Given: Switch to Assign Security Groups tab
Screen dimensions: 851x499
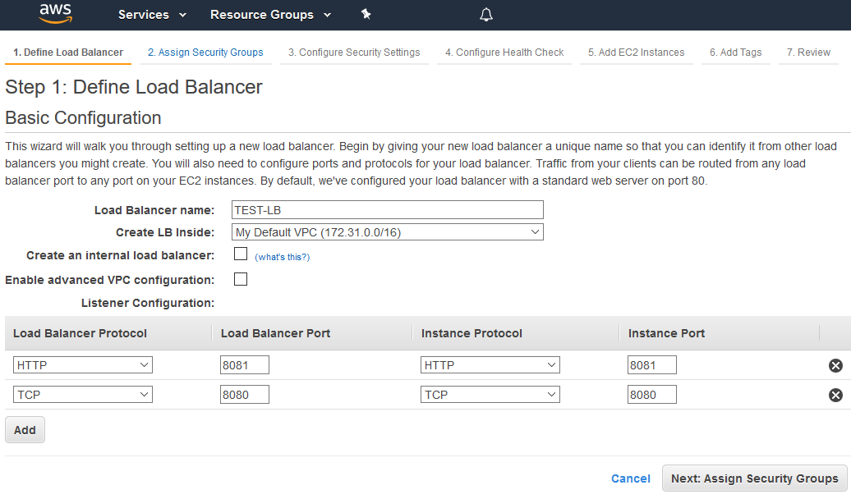Looking at the screenshot, I should point(205,53).
